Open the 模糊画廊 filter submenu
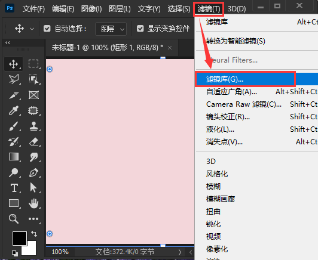This screenshot has width=318, height=260. pyautogui.click(x=256, y=199)
